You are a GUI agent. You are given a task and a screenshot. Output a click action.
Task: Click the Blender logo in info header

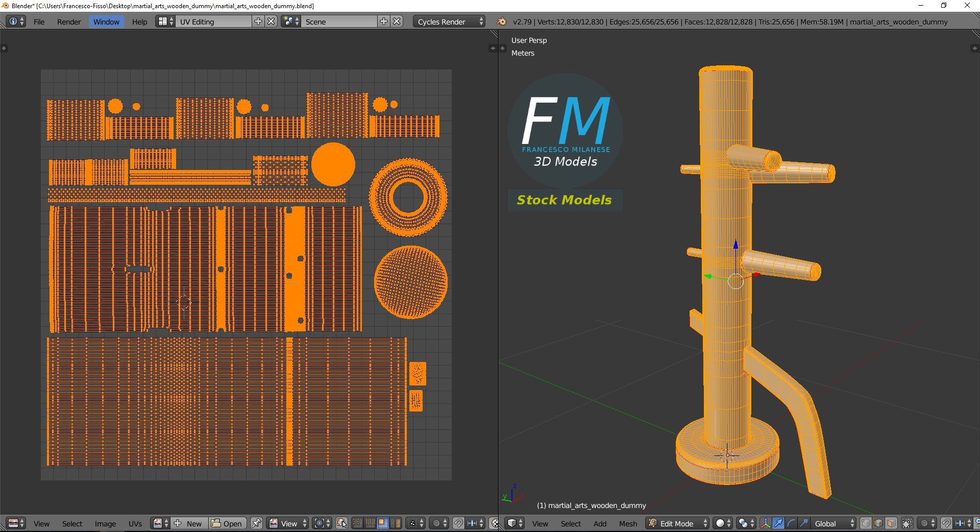tap(502, 21)
